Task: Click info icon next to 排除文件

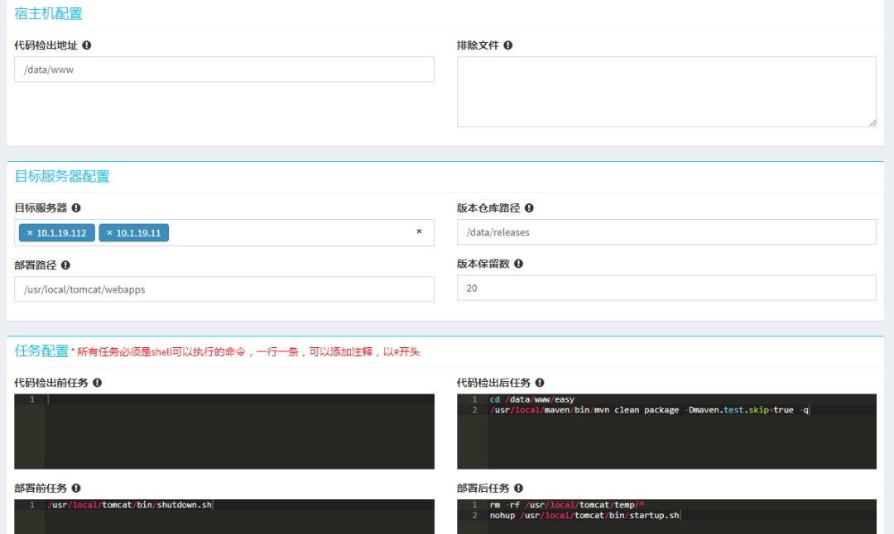Action: click(x=508, y=45)
